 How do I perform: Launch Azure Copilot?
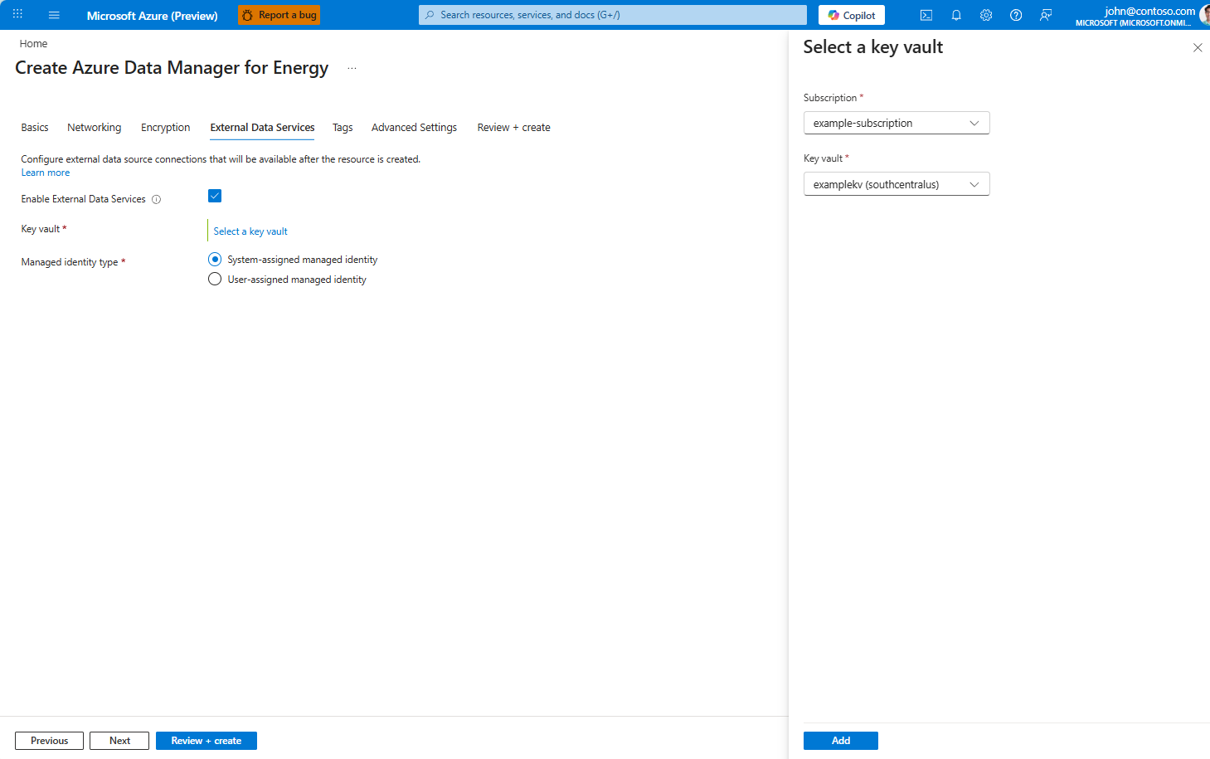pos(851,14)
